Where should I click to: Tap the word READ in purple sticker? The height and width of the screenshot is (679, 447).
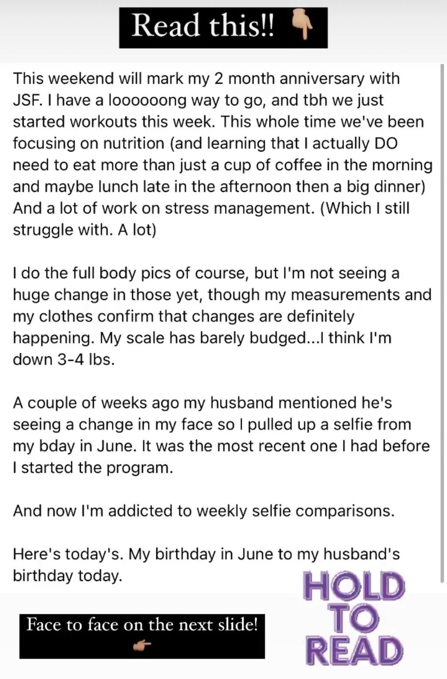[354, 651]
